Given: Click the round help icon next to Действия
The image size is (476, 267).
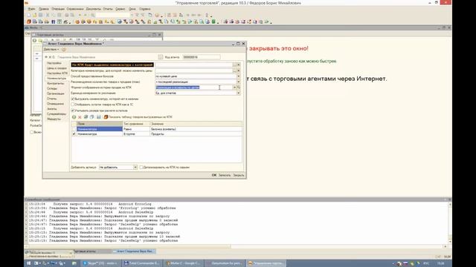Looking at the screenshot, I should click(x=64, y=50).
